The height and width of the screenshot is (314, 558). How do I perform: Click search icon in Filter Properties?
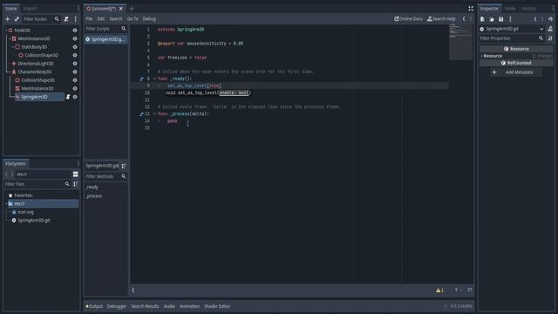[541, 38]
